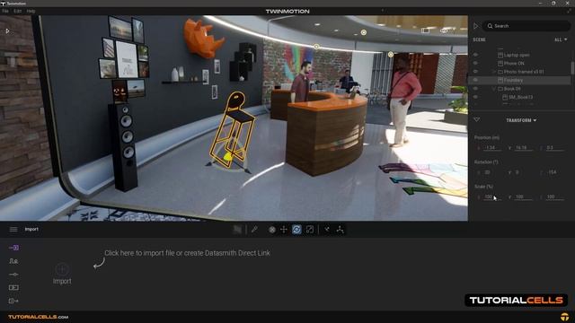Open the File menu
The height and width of the screenshot is (323, 575).
5,12
